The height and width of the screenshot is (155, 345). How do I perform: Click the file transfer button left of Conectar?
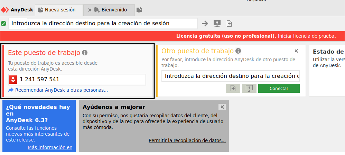pyautogui.click(x=233, y=88)
